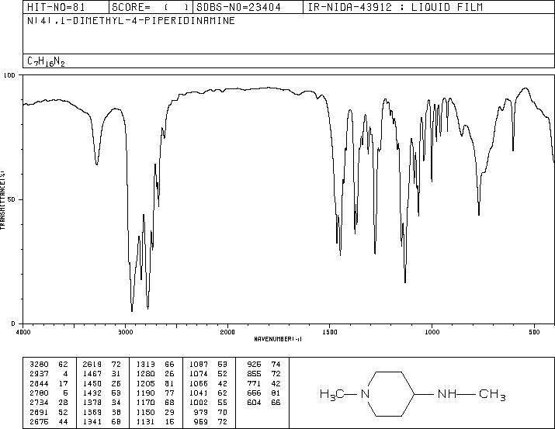Screen dimensions: 555x429
Task: Click the 1000 wavenumber axis label
Action: coord(432,332)
